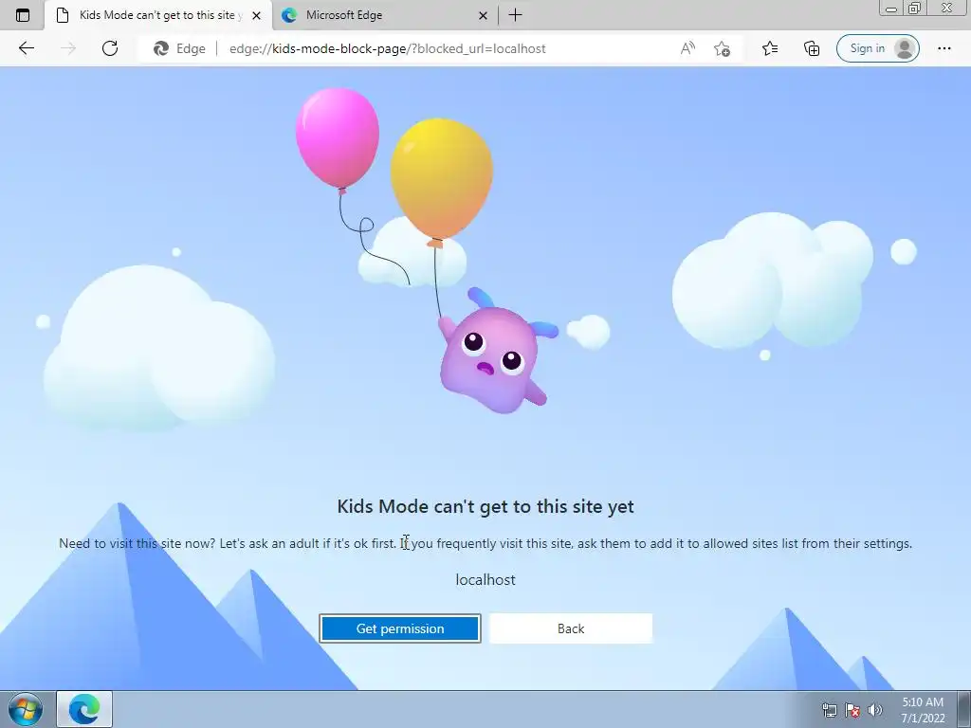Go back using the browser back arrow

point(26,48)
